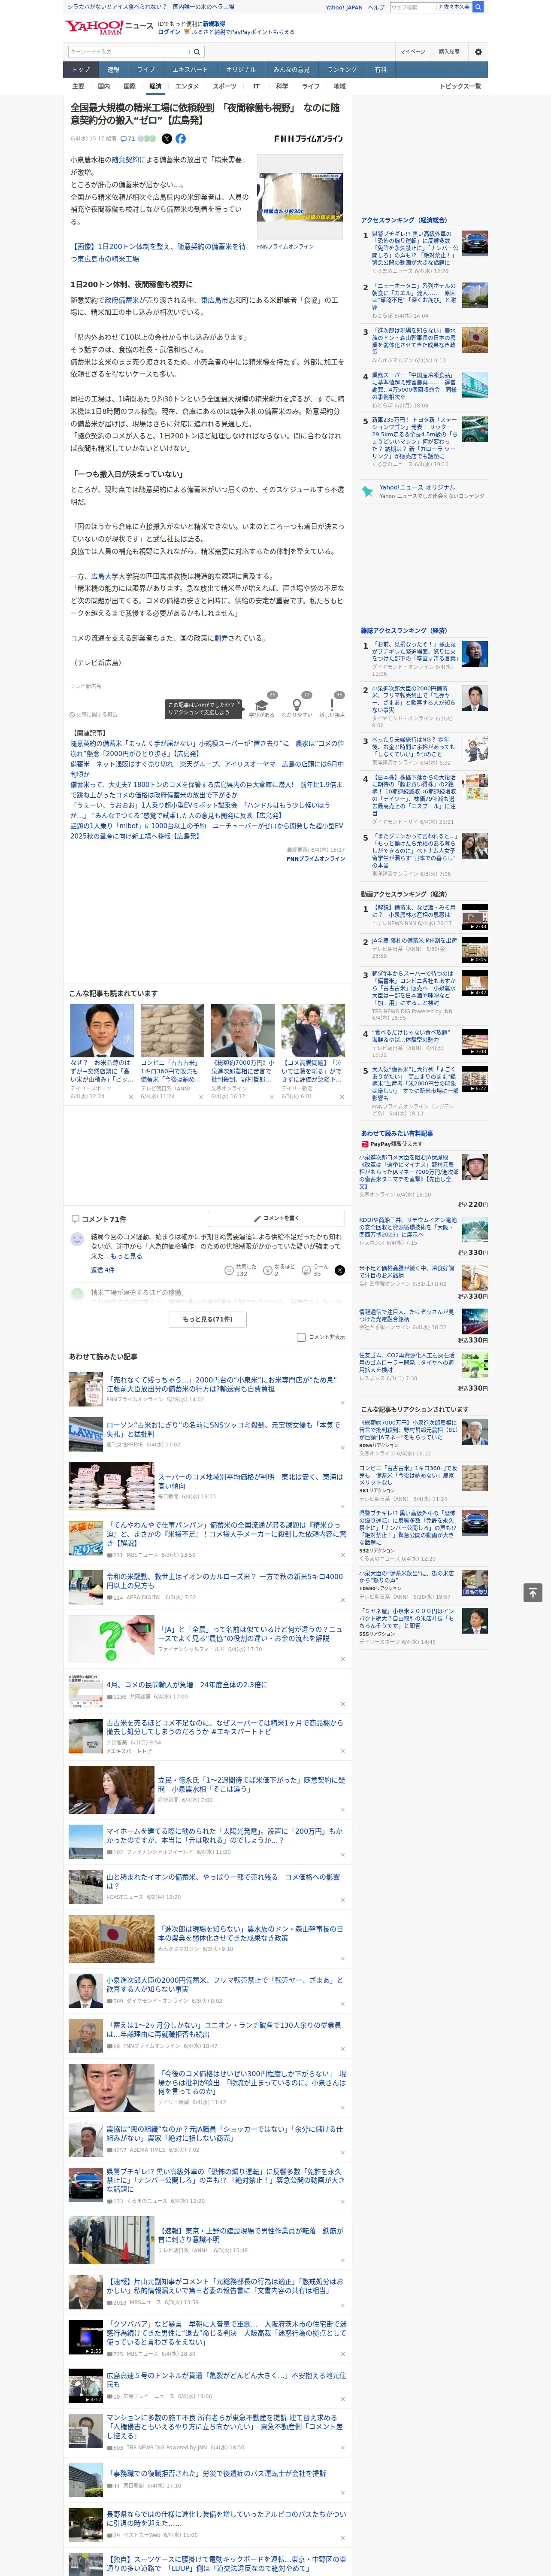551x2576 pixels.
Task: React with 学びがある graduation cap icon
Action: [262, 706]
